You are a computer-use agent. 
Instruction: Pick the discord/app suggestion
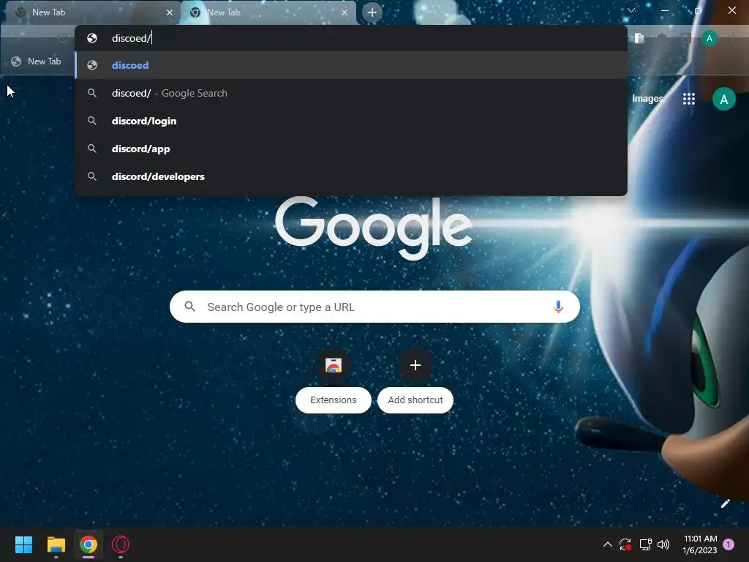pyautogui.click(x=351, y=149)
